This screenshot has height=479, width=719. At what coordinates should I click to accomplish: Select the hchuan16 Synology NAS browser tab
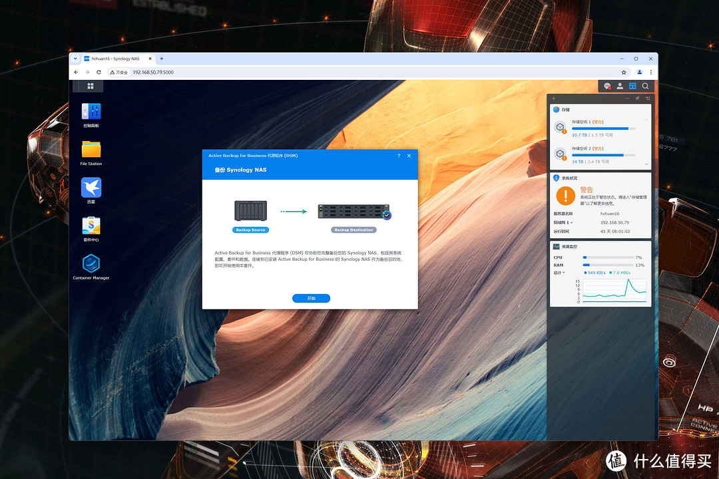(117, 59)
